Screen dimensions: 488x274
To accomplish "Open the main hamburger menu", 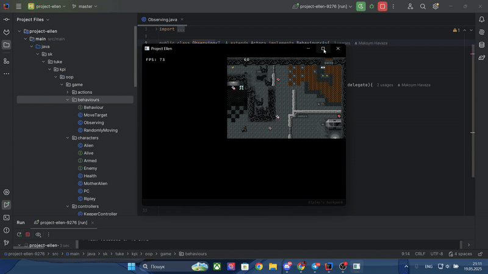I will [x=19, y=6].
